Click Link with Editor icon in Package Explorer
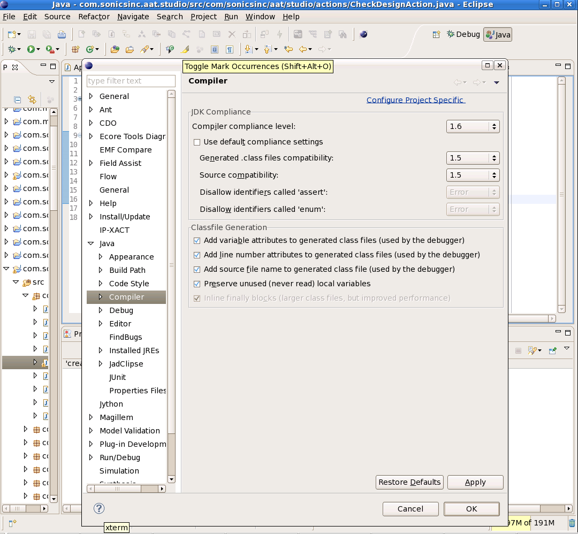The width and height of the screenshot is (578, 534). point(32,100)
